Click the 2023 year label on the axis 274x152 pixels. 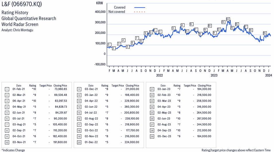click(214, 75)
